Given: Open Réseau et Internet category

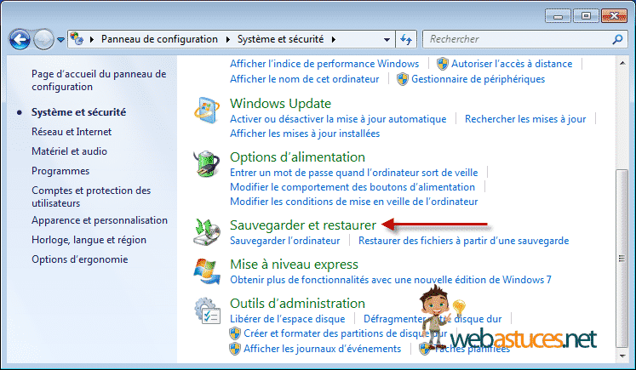Looking at the screenshot, I should (x=72, y=132).
